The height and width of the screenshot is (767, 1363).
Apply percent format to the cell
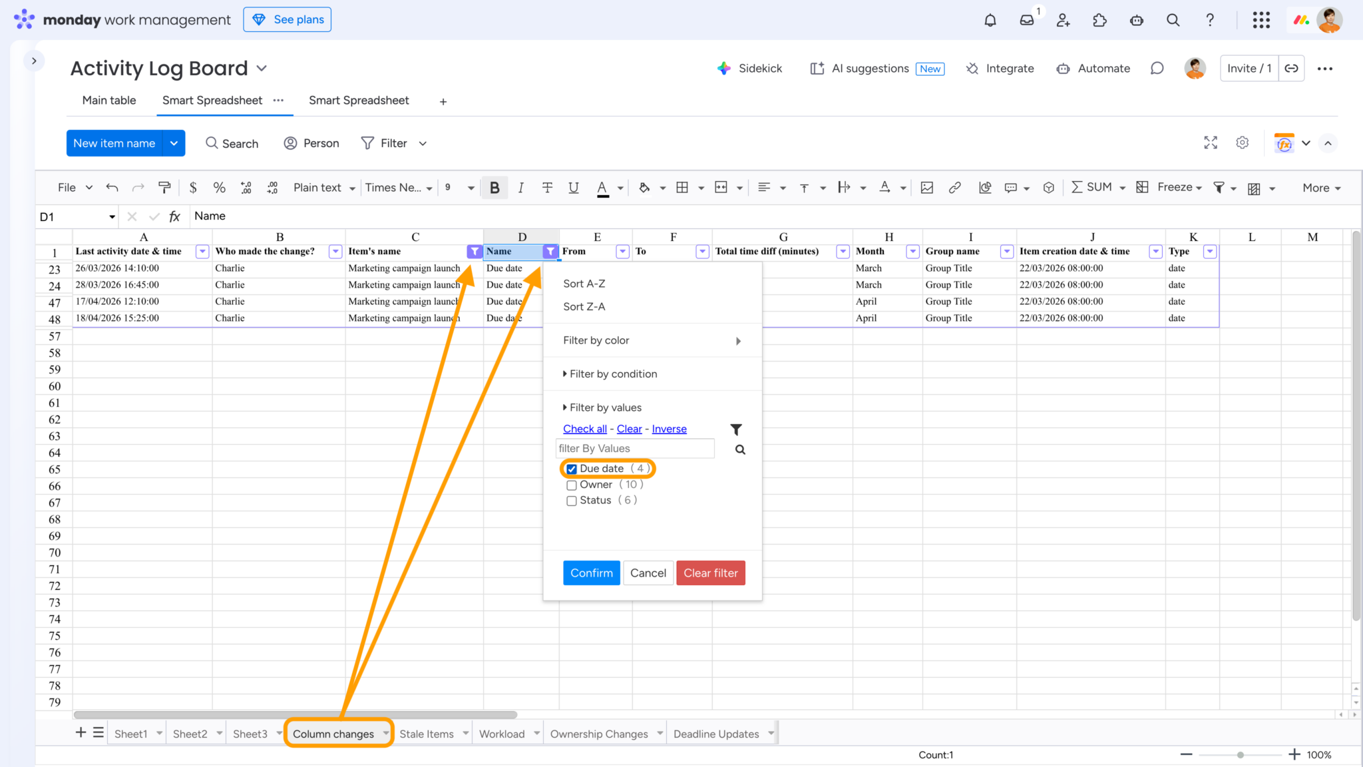(x=219, y=188)
